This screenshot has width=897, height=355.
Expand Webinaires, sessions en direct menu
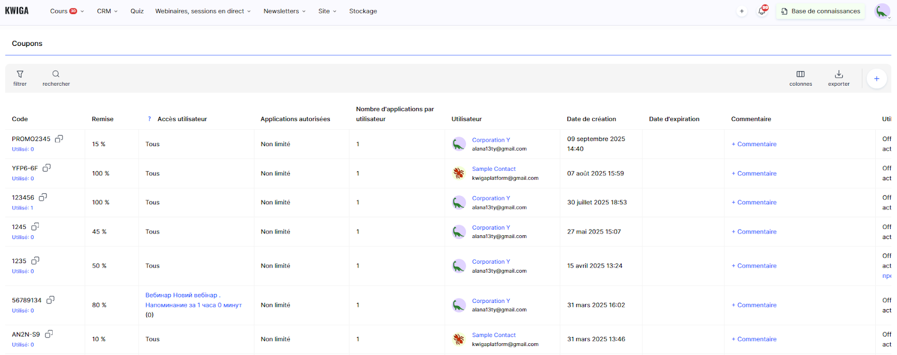pos(203,11)
